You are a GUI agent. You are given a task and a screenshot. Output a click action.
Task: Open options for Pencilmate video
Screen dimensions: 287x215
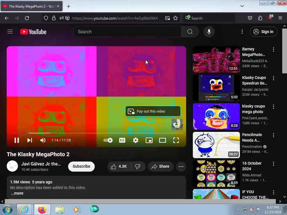(x=274, y=135)
